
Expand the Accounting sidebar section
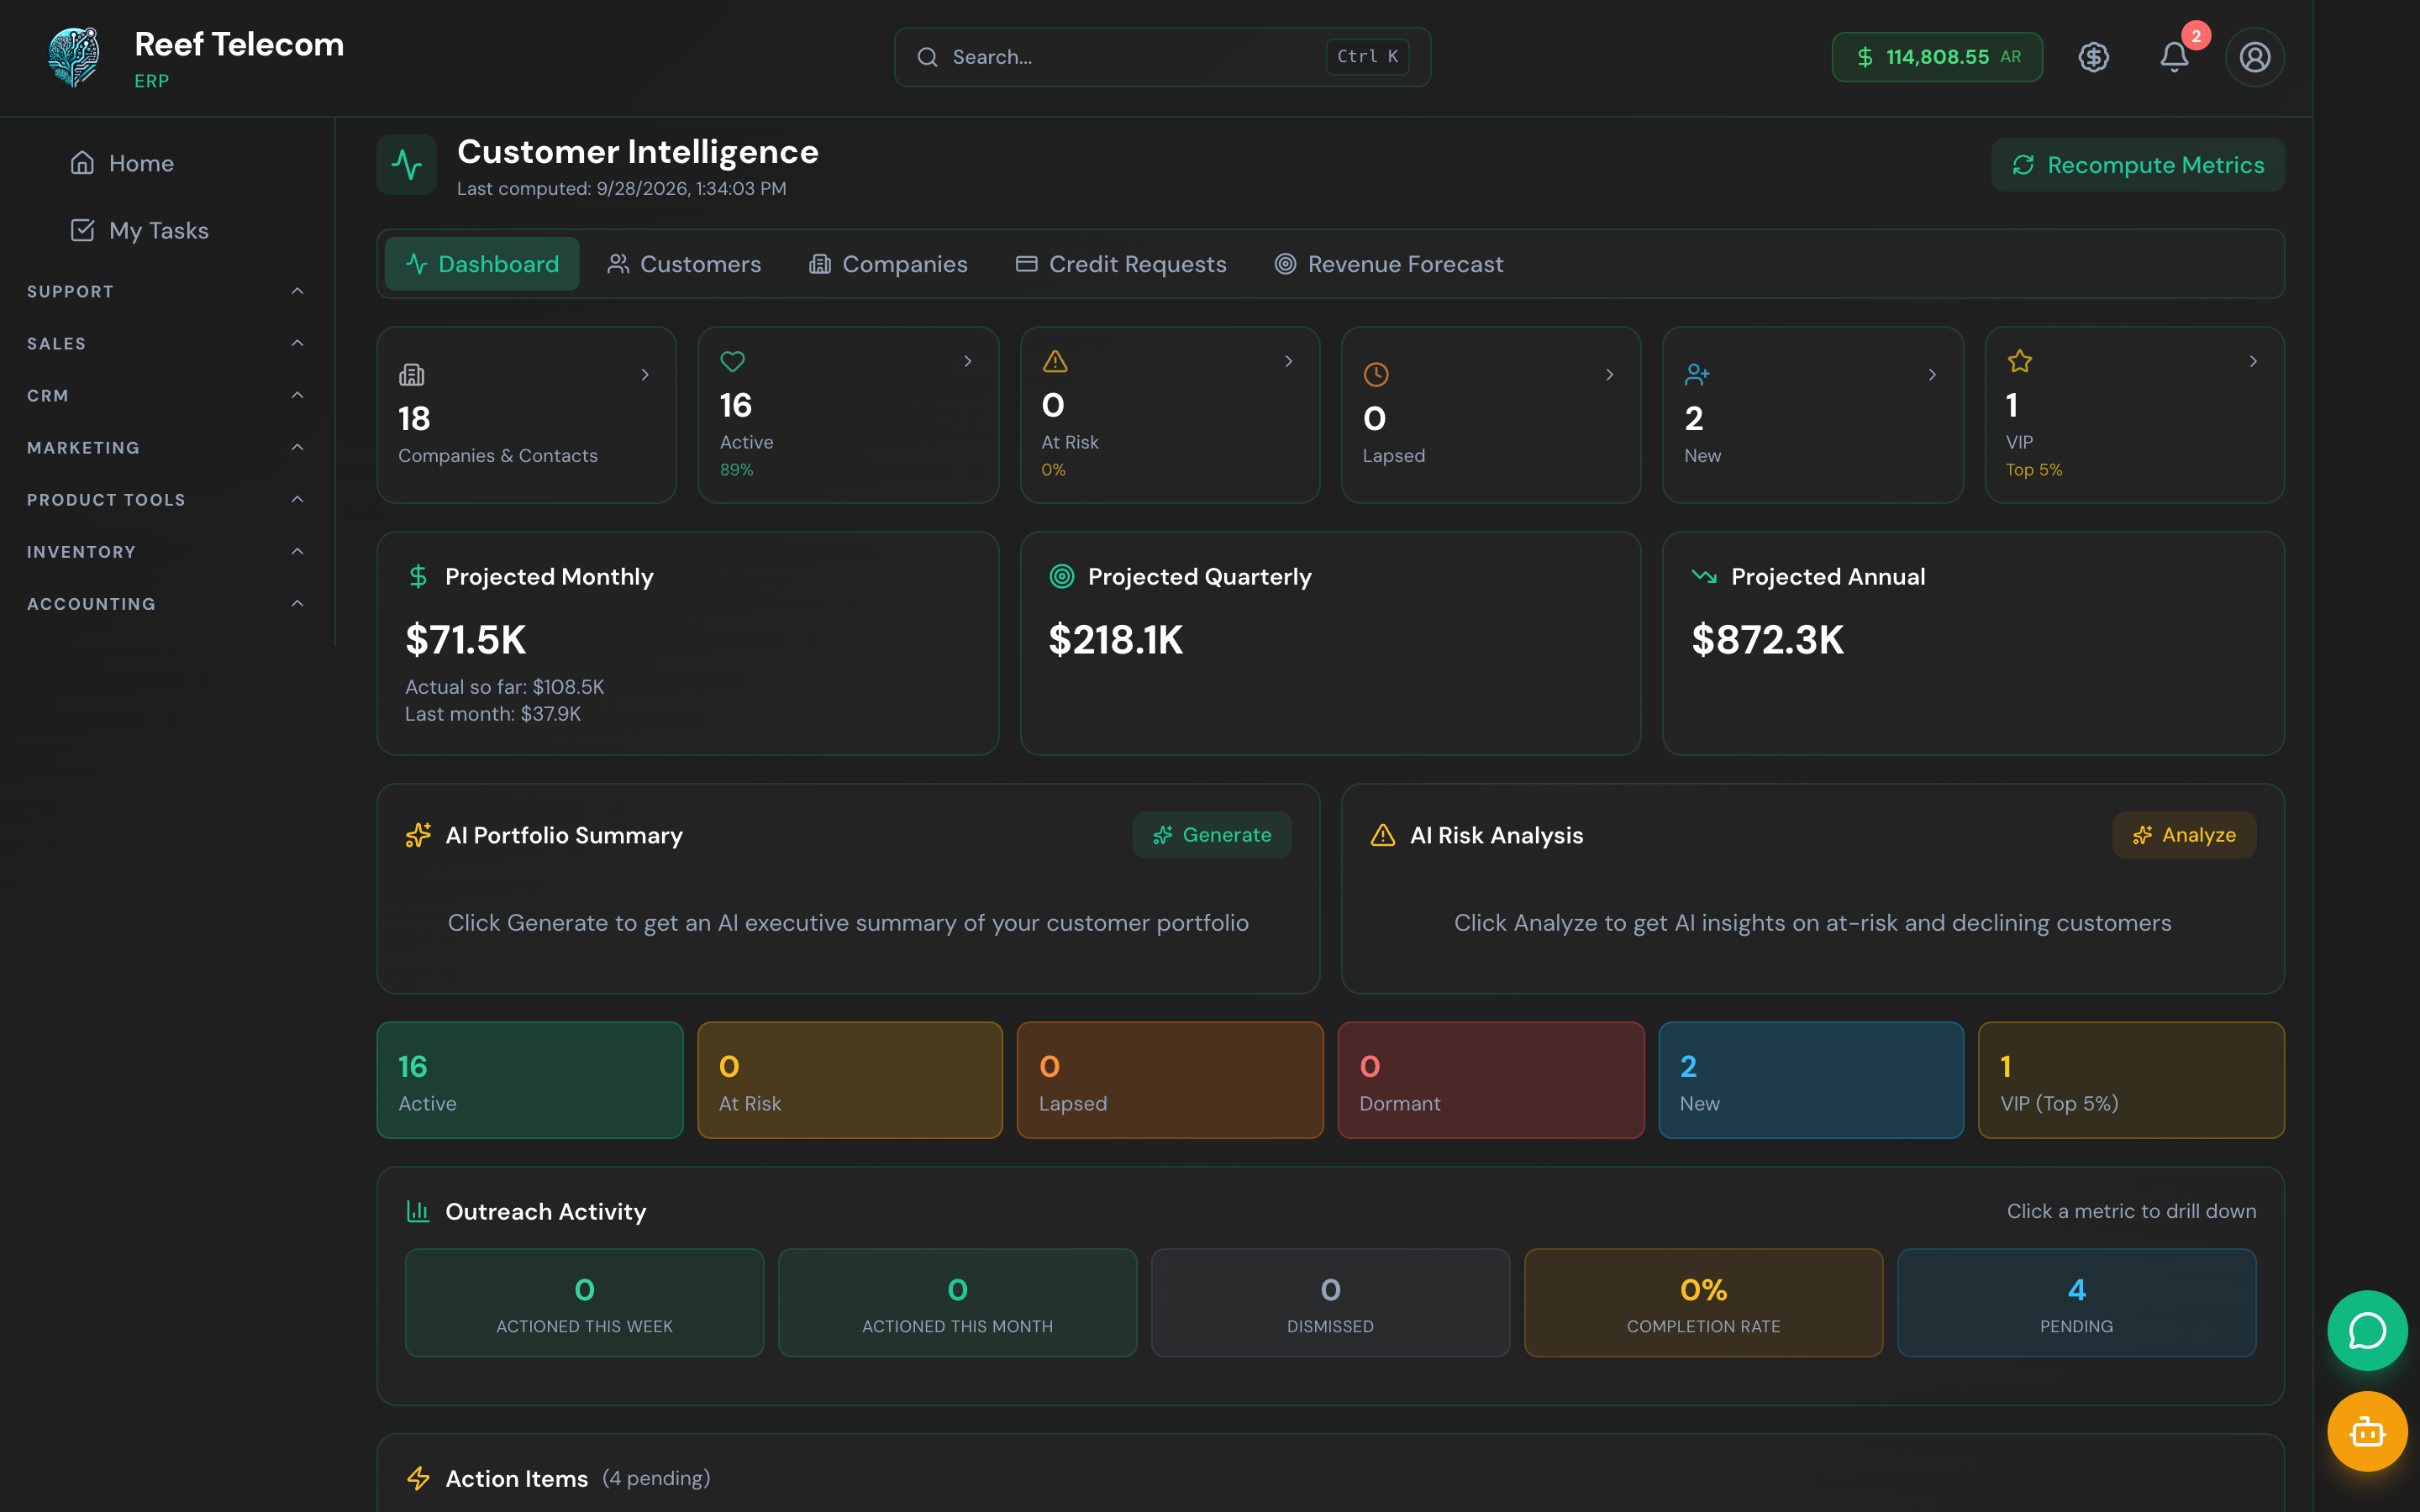pos(166,603)
